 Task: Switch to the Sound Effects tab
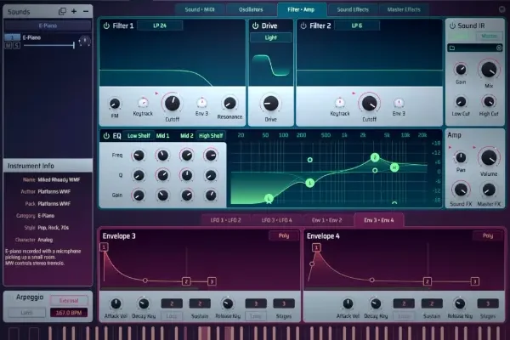pos(352,9)
